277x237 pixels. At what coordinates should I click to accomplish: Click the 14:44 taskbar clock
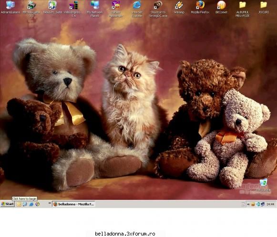[x=270, y=204]
